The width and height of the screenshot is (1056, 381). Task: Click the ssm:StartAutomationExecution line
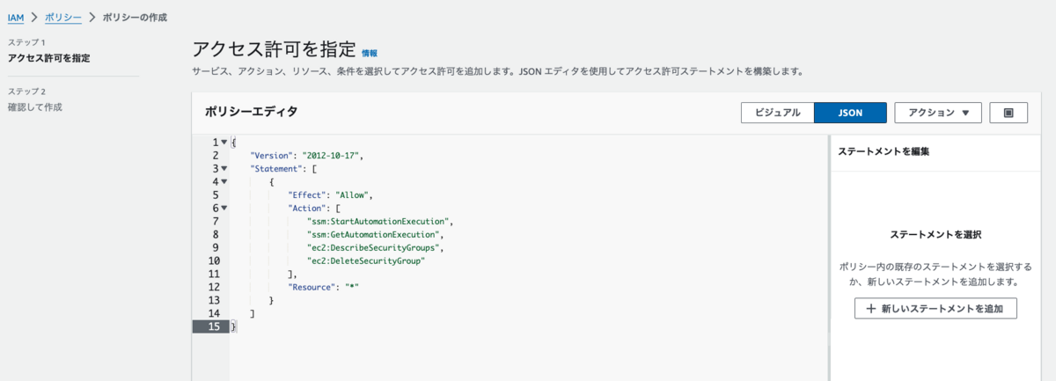[x=380, y=221]
